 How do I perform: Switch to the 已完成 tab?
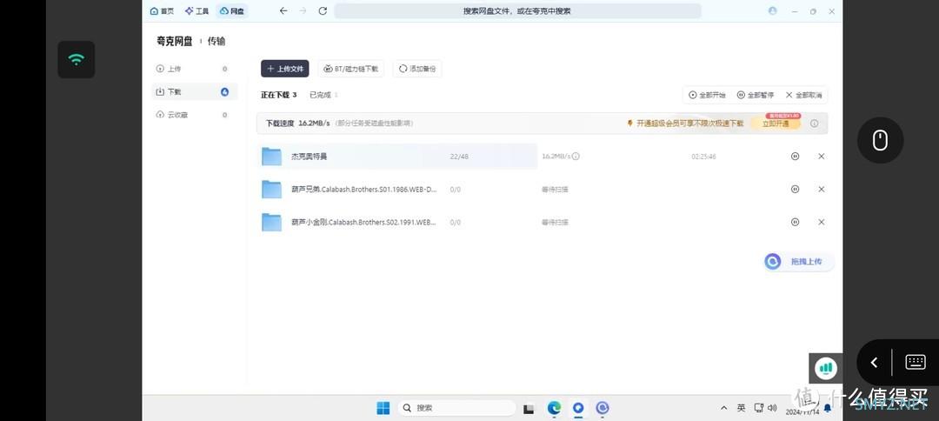click(x=323, y=95)
